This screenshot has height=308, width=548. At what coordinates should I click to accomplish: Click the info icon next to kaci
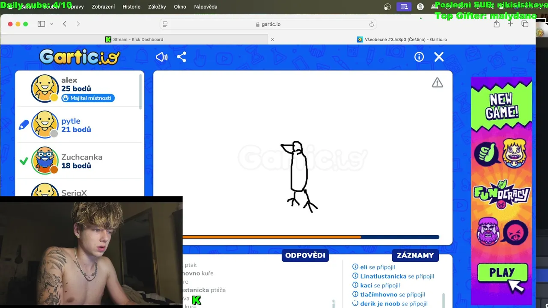pyautogui.click(x=355, y=285)
